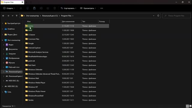The width and height of the screenshot is (192, 108).
Task: Sort by Дата изменения column header
Action: (x=68, y=21)
